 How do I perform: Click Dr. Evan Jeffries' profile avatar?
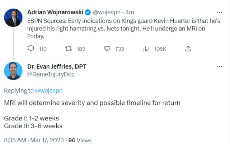(x=13, y=70)
